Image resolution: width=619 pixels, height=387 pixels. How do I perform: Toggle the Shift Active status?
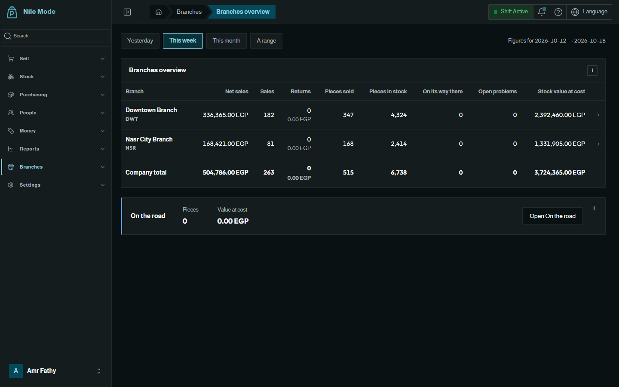[511, 12]
